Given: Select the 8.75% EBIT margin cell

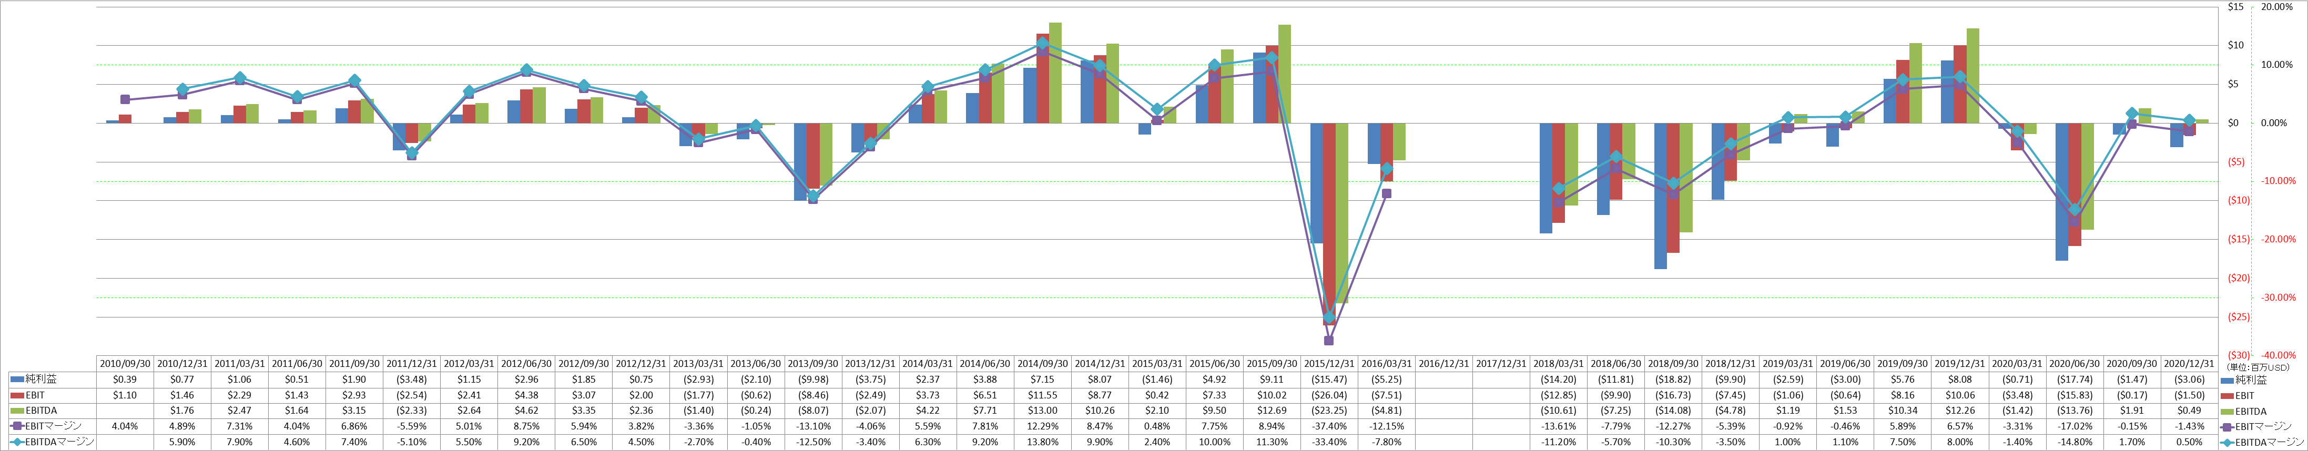Looking at the screenshot, I should click(x=527, y=426).
